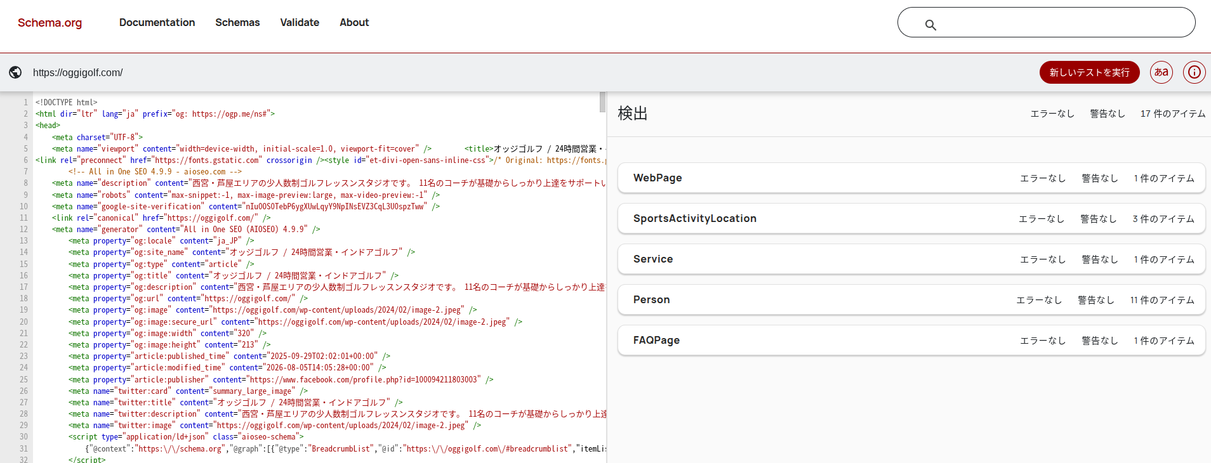The image size is (1211, 463).
Task: Click the 新しいテストを実行 button
Action: 1089,72
